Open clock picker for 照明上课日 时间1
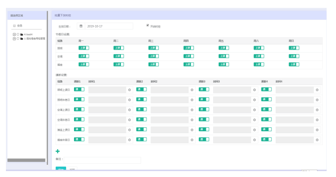Screen dimensions: 336x177 click(129, 90)
